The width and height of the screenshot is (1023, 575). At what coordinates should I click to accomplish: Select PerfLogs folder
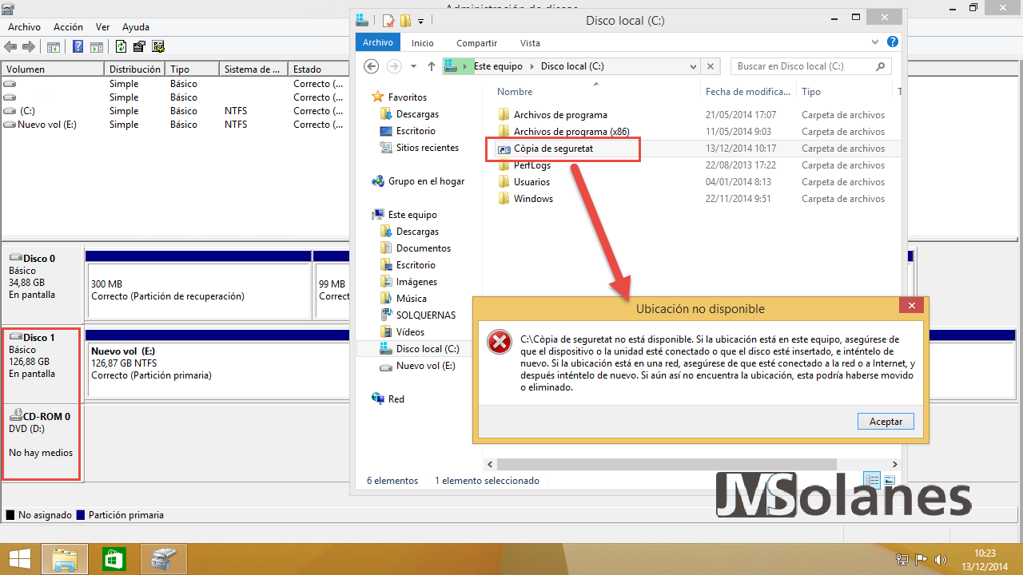(532, 165)
